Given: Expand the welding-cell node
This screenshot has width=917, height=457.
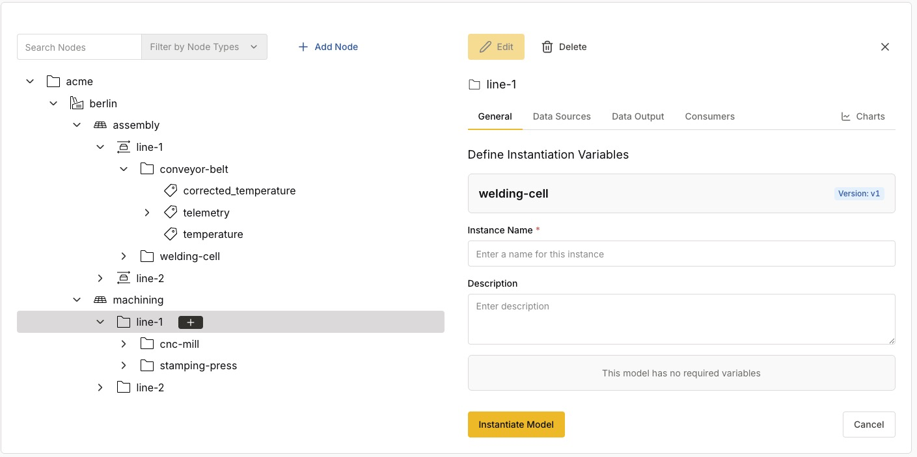Looking at the screenshot, I should pos(124,256).
